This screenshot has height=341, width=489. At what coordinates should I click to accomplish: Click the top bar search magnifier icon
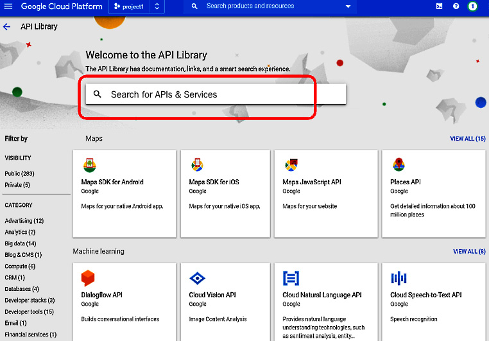(194, 6)
